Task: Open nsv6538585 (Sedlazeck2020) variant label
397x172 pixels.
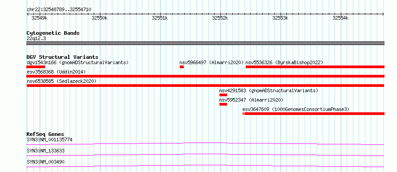Action: pos(62,81)
